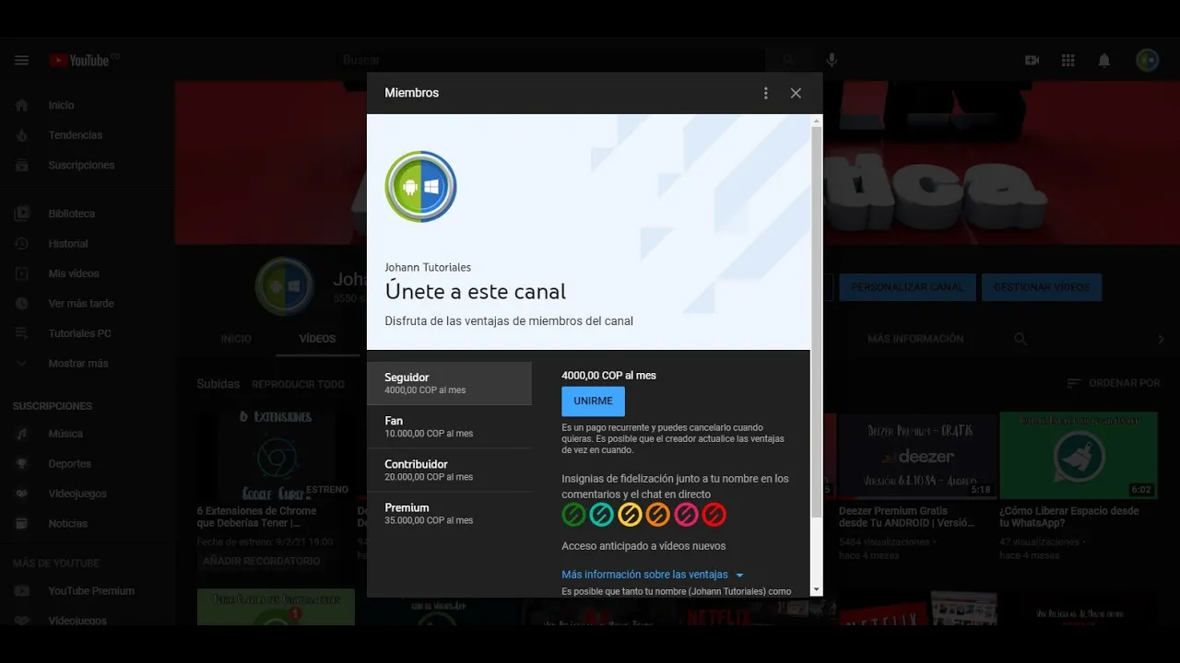The height and width of the screenshot is (663, 1180).
Task: Click ¿Cómo Liberar Espacio desde tu WhatsApp? title
Action: tap(1069, 517)
